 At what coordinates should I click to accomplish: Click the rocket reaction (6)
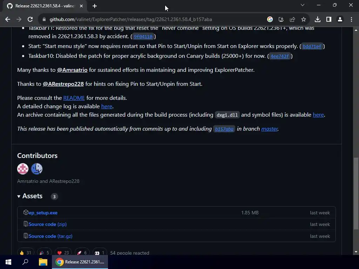[82, 253]
